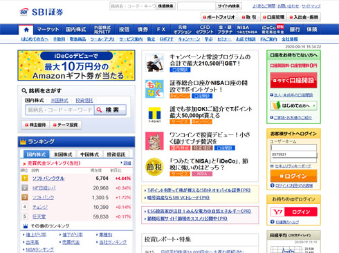Screen dimensions: 339x253
Task: Open the 手数料 sub-nav link
Action: 59,39
